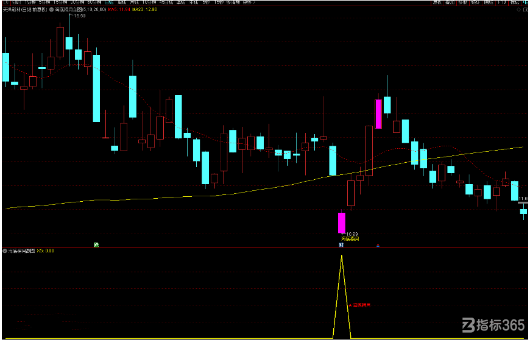Screen dimensions: 530x342
Task: Click the square window icon beside the diamond
Action: 526,10
